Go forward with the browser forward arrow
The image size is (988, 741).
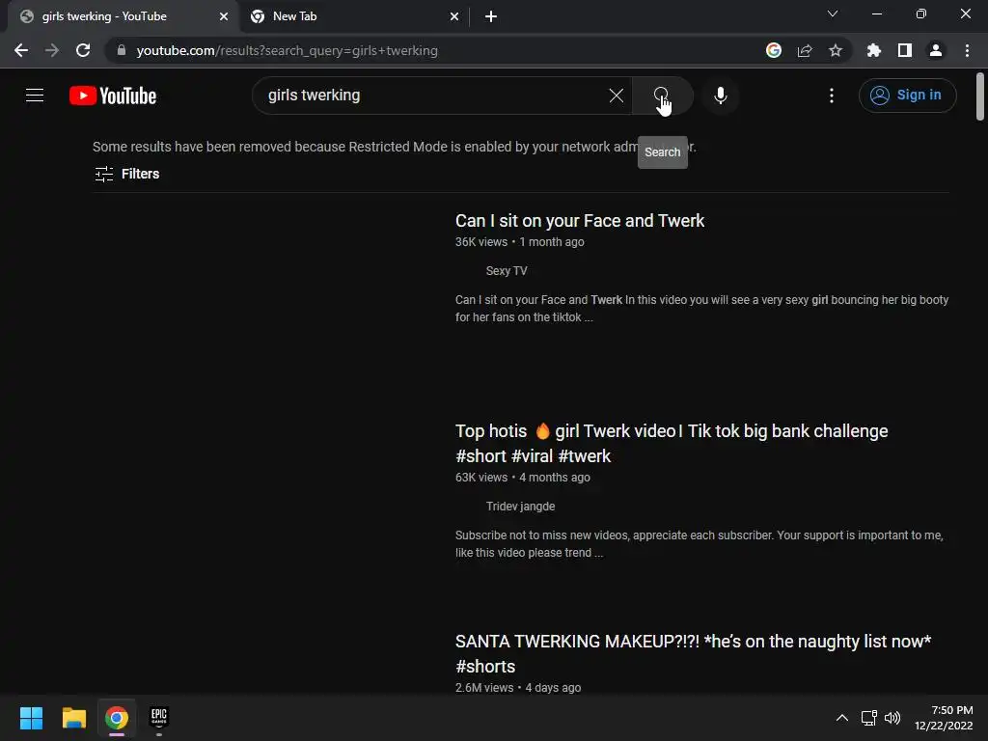coord(52,50)
